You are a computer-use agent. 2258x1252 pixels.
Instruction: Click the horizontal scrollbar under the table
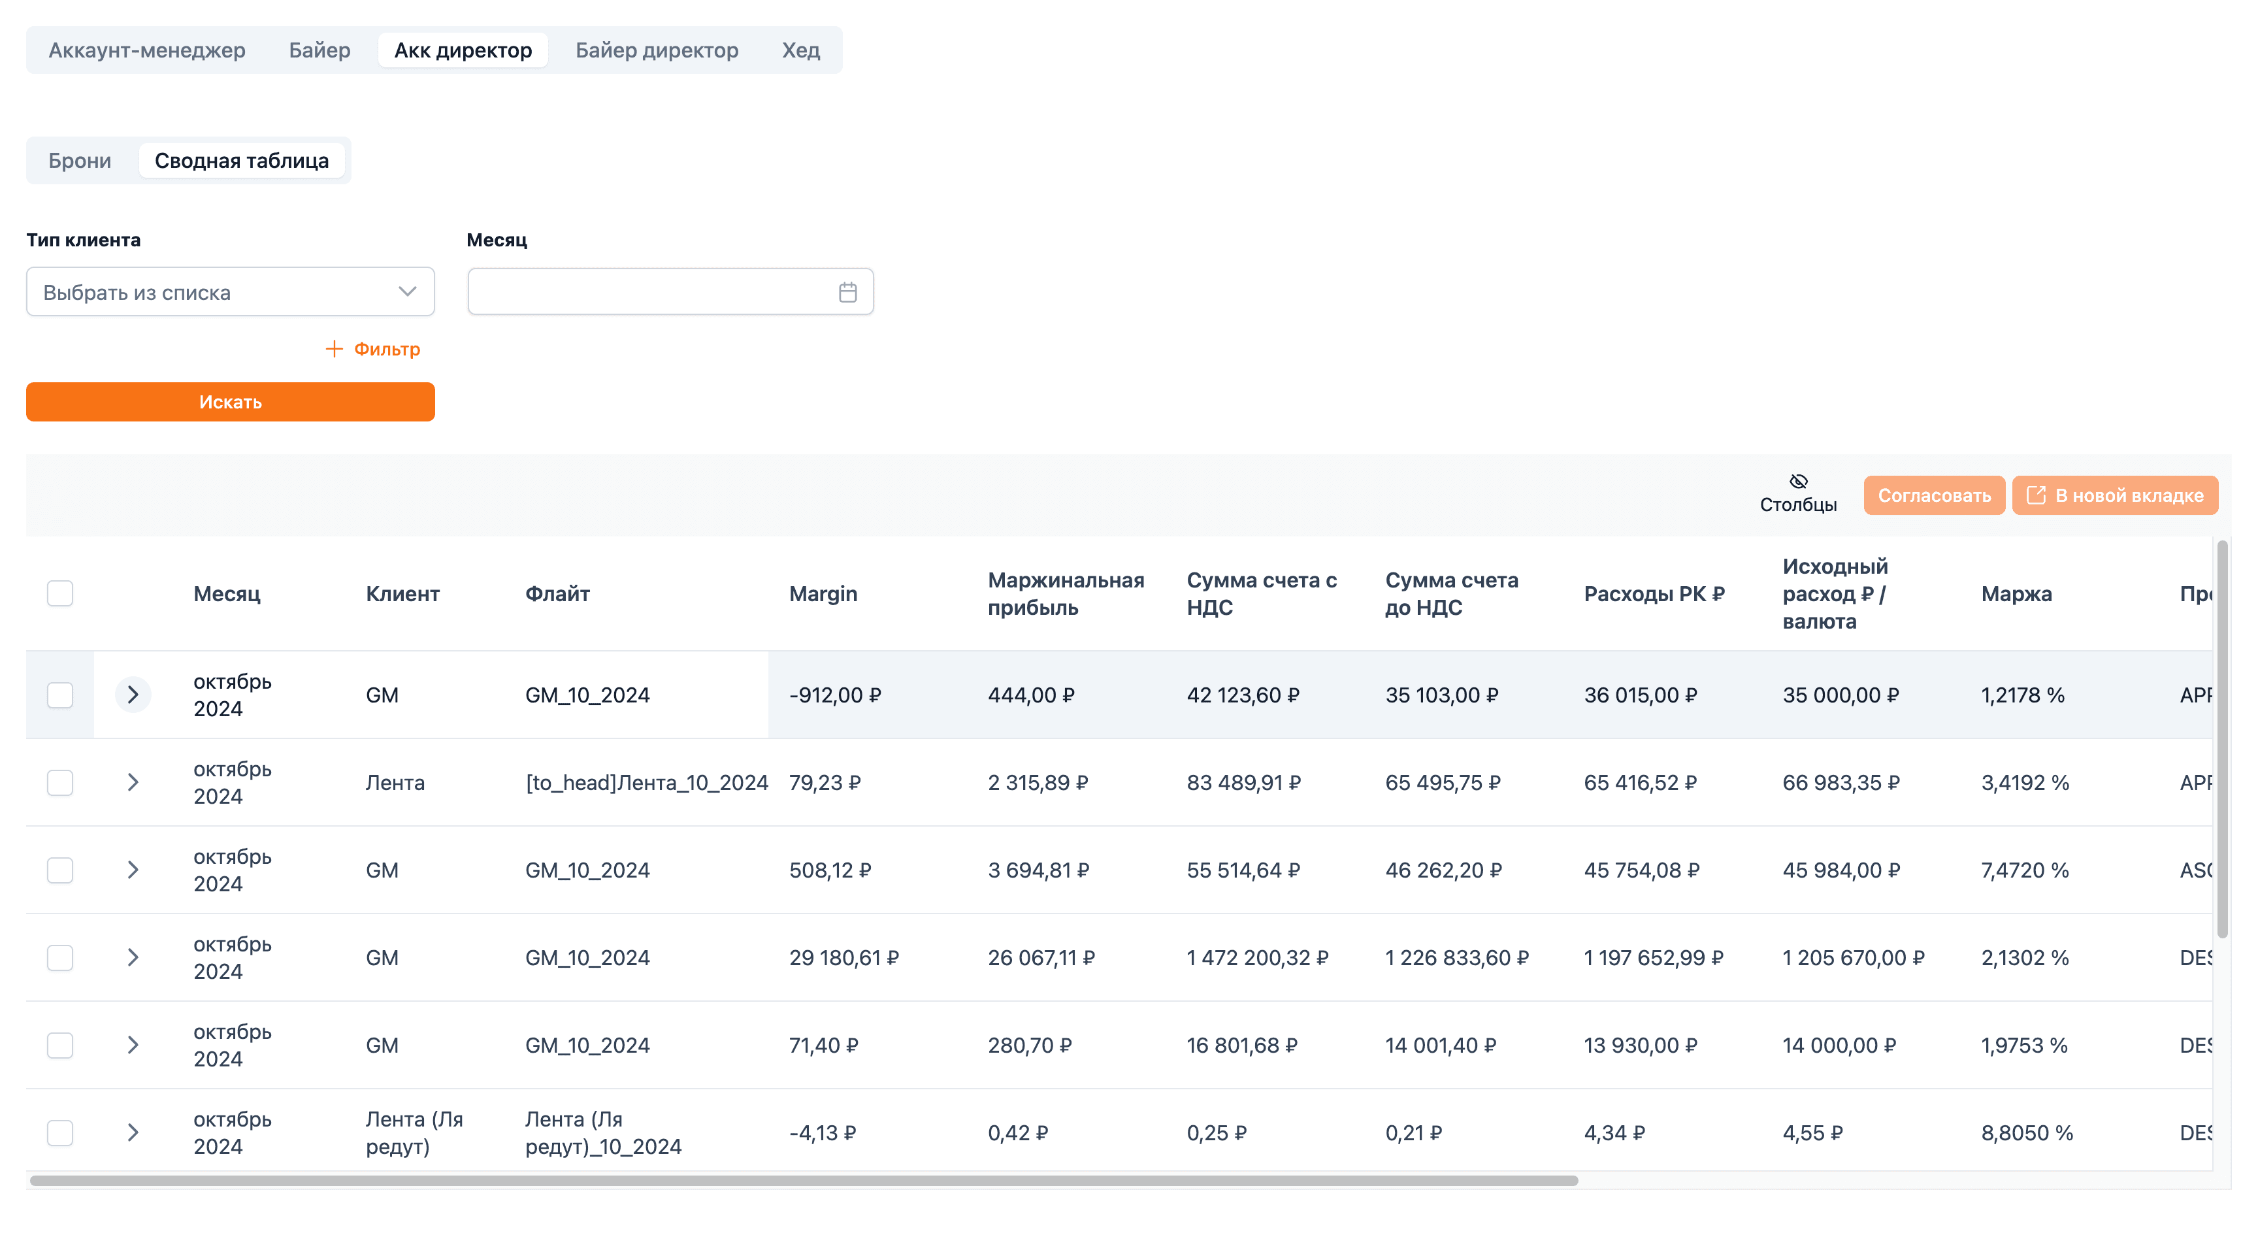804,1180
